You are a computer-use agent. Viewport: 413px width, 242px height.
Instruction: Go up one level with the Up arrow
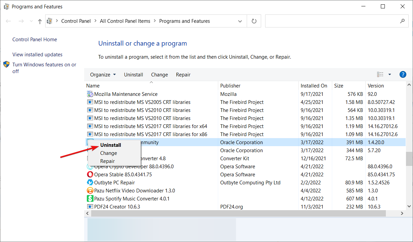[x=40, y=21]
